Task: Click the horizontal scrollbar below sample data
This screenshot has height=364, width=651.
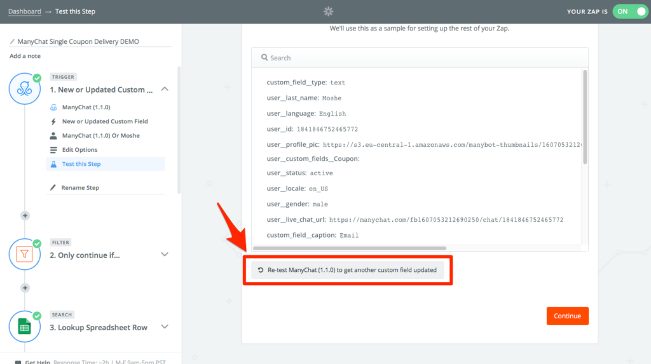Action: pyautogui.click(x=350, y=248)
